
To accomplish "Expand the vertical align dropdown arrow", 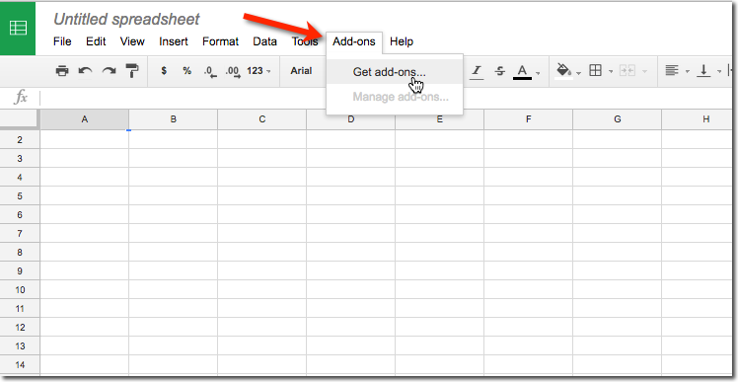I will pyautogui.click(x=719, y=72).
